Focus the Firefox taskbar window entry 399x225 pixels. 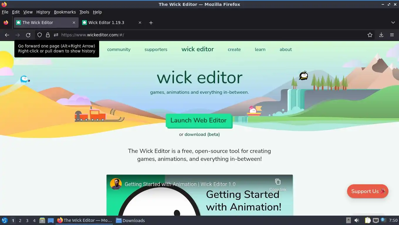84,220
